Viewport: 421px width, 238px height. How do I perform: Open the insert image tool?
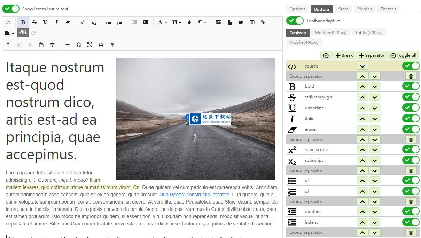tap(218, 22)
